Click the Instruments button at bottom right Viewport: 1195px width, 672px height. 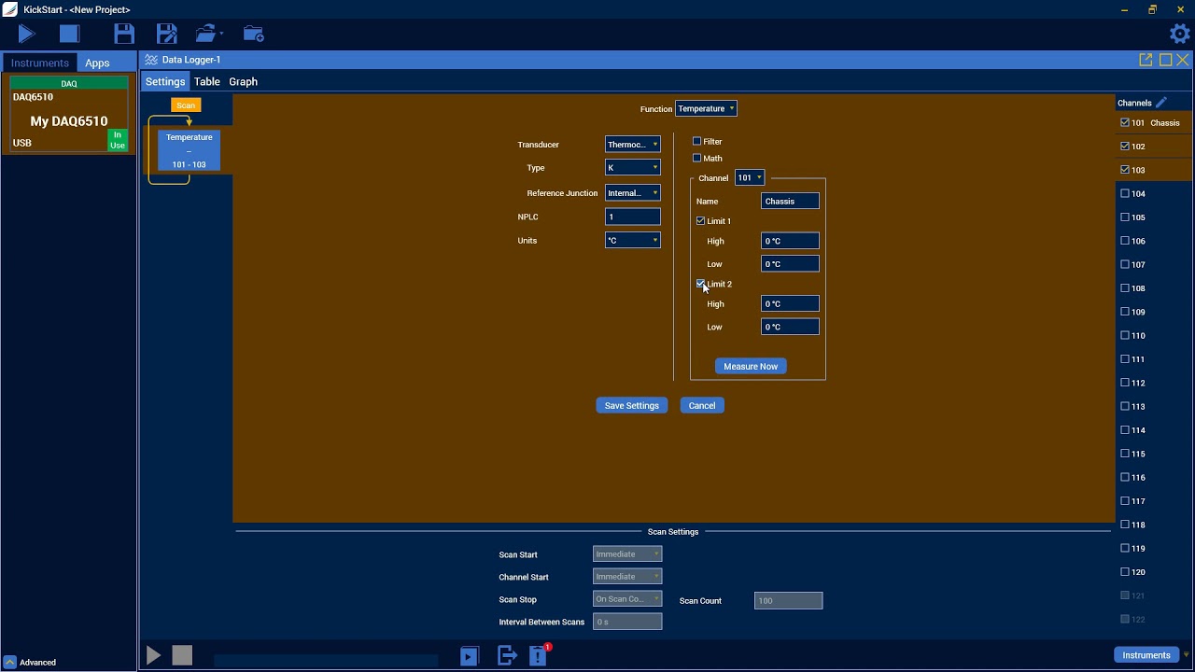click(x=1146, y=654)
